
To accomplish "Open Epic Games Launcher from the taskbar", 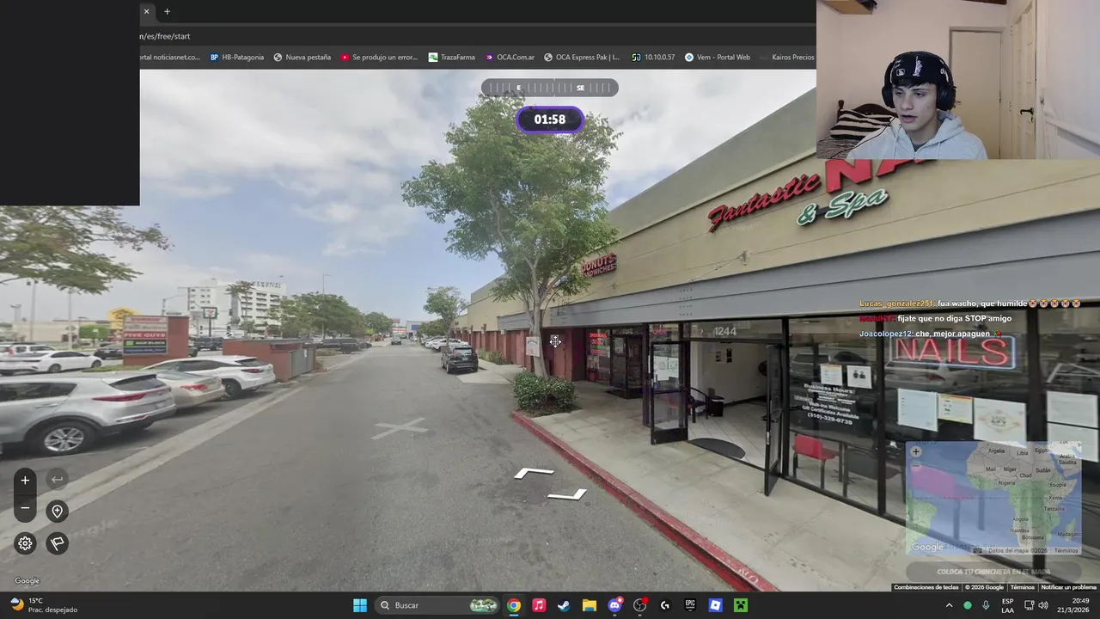I will 690,605.
